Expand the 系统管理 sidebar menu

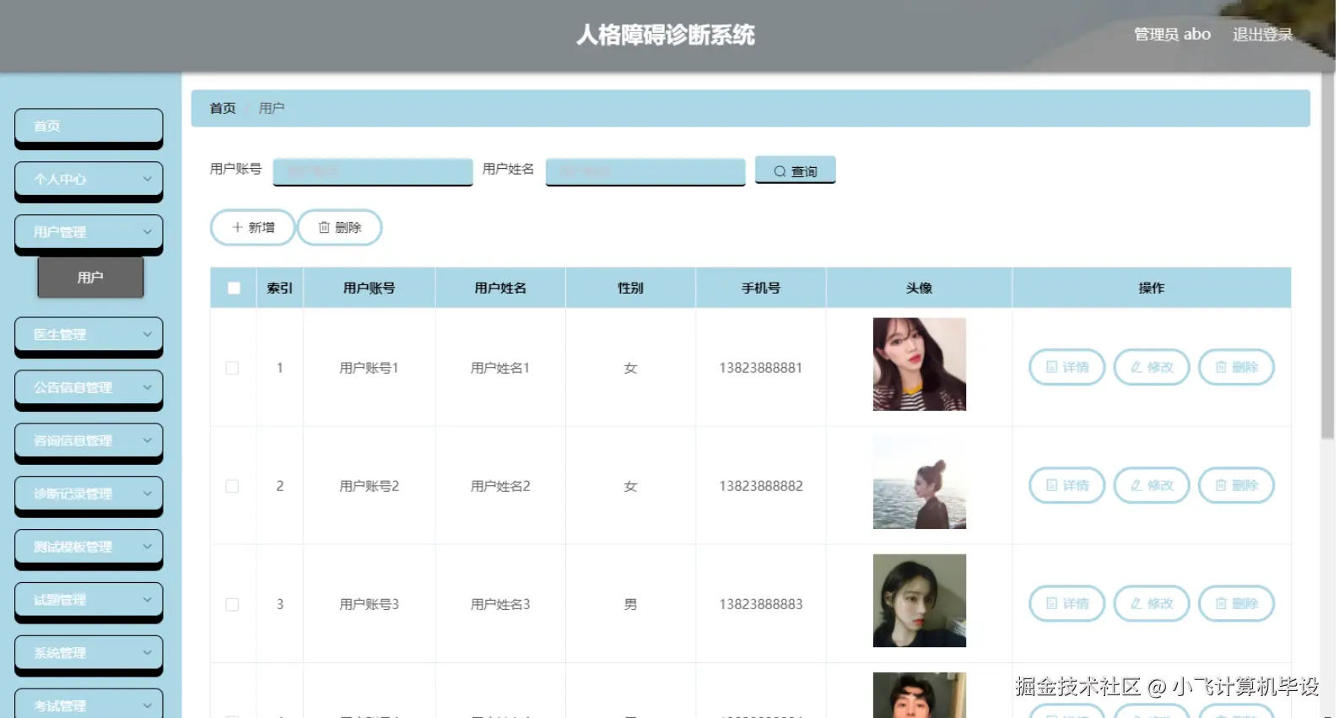point(89,654)
